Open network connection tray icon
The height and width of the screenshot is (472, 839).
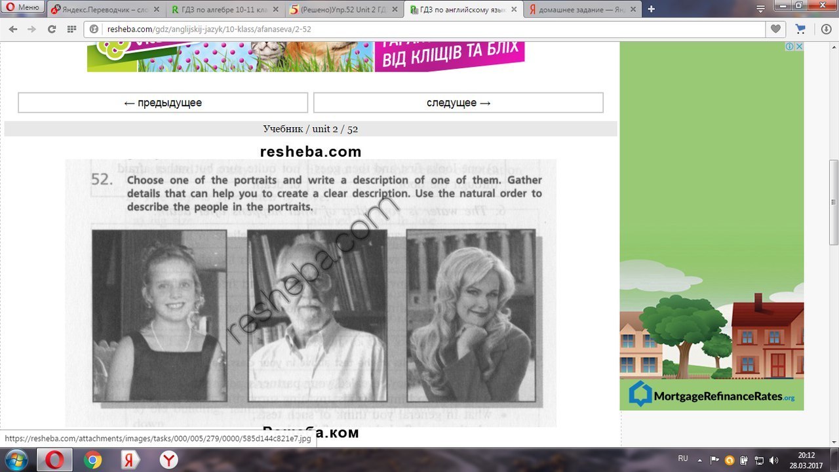point(759,460)
